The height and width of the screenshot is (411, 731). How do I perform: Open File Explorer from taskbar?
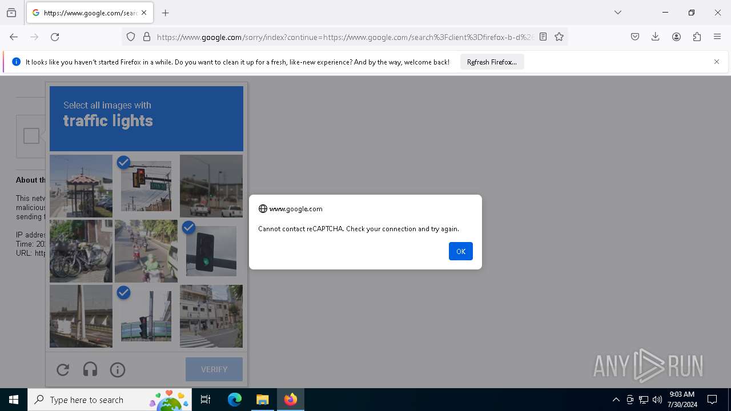tap(262, 400)
